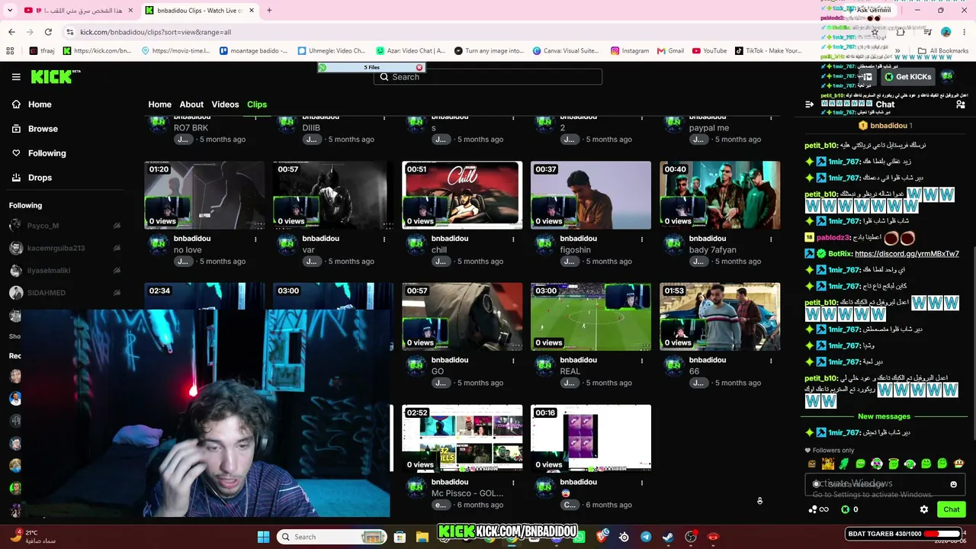The image size is (976, 549).
Task: Jump to New messages in chat
Action: 884,416
